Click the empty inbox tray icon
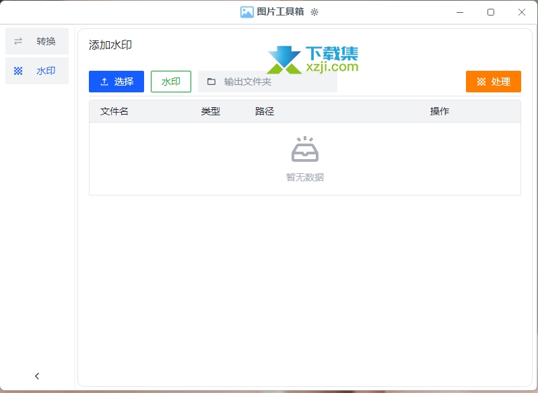 tap(304, 150)
